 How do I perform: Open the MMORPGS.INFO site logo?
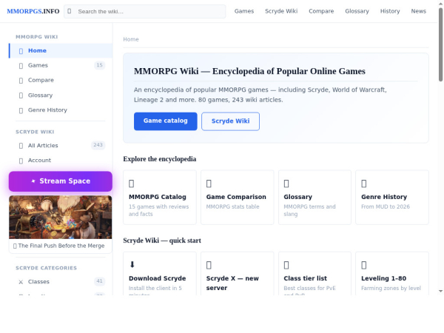pos(33,11)
